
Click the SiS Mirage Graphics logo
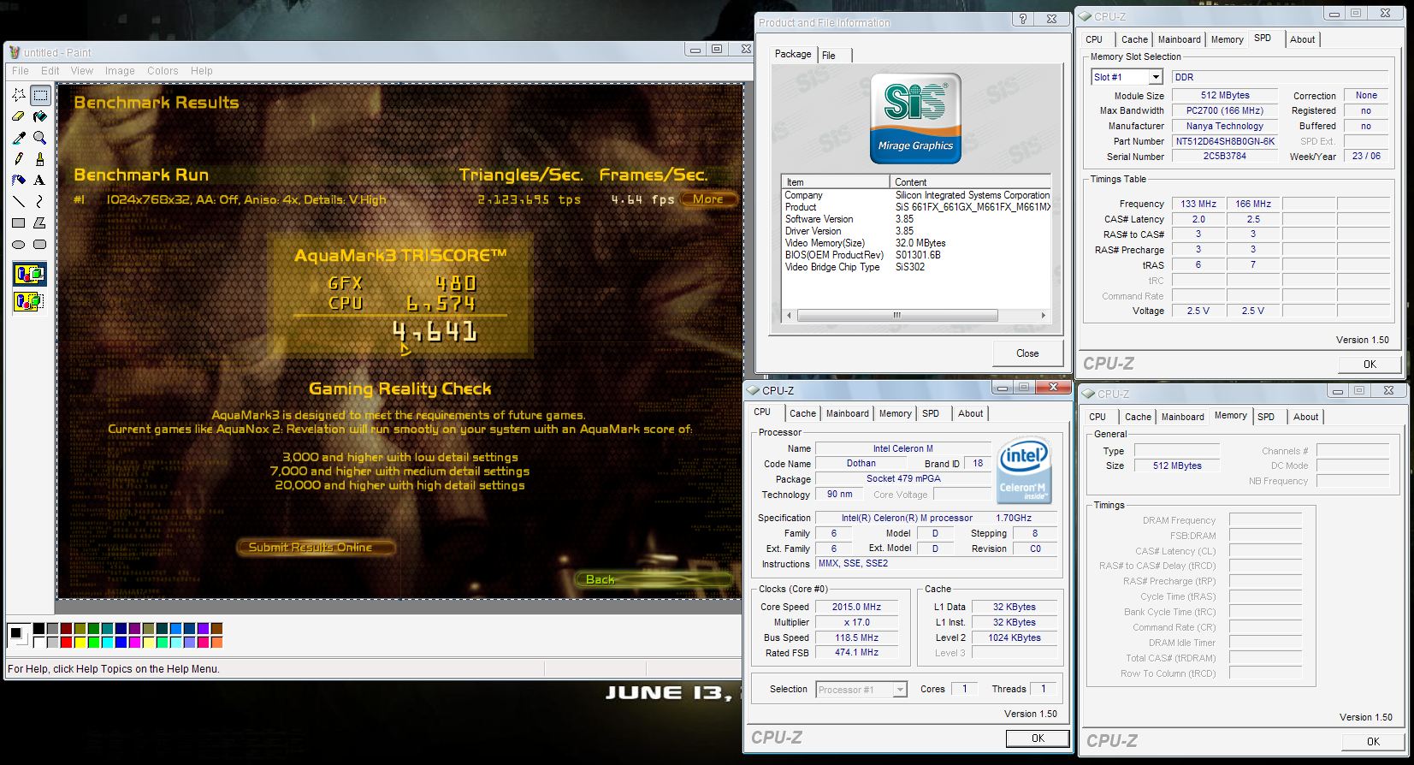pos(915,118)
